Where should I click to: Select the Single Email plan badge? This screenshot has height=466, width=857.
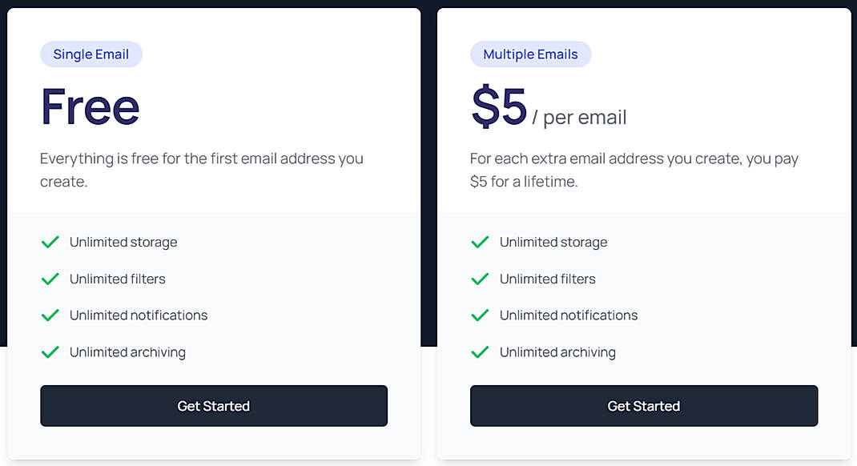[91, 54]
